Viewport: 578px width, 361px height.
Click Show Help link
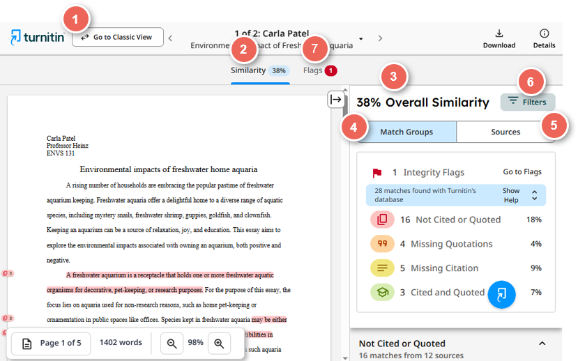tap(511, 195)
